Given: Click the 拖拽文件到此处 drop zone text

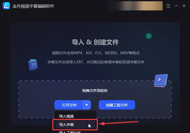Looking at the screenshot, I should point(95,90).
